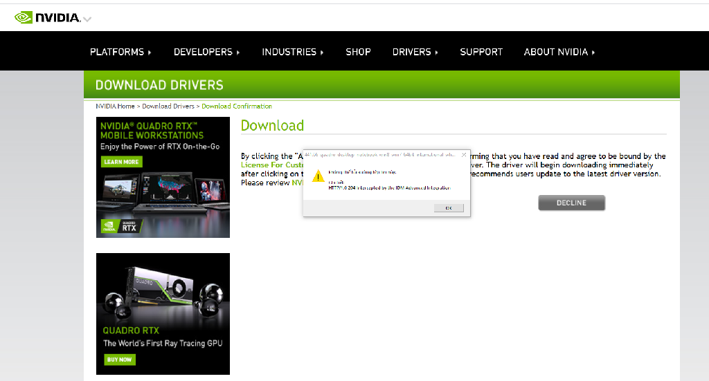The width and height of the screenshot is (709, 381).
Task: Click LEARN MORE on Quadro RTX mobile ad
Action: click(x=121, y=162)
